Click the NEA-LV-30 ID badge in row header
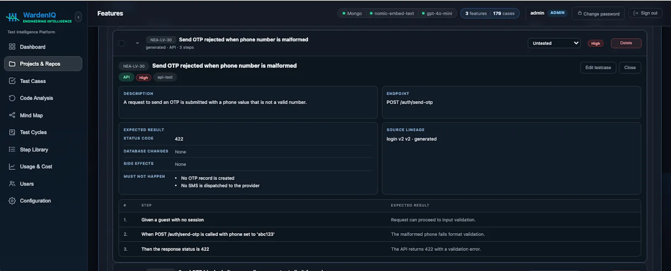The image size is (671, 271). (161, 40)
